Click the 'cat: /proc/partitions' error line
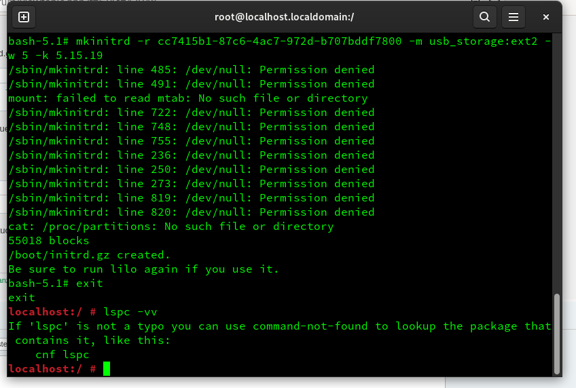The height and width of the screenshot is (388, 576). pos(170,227)
